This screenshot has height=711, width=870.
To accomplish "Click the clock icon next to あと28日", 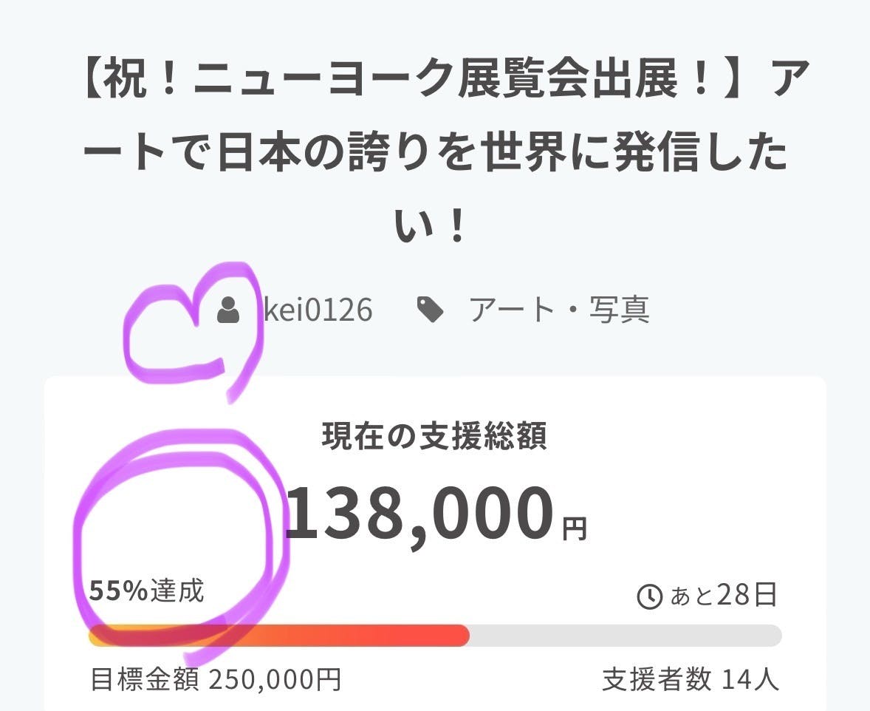I will [x=649, y=597].
